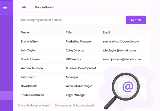Viewport: 160px width, 111px height.
Task: Sort by the Title column header
Action: [69, 32]
